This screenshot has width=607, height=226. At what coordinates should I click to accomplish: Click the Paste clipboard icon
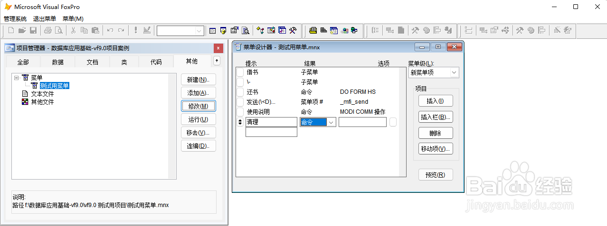point(95,30)
